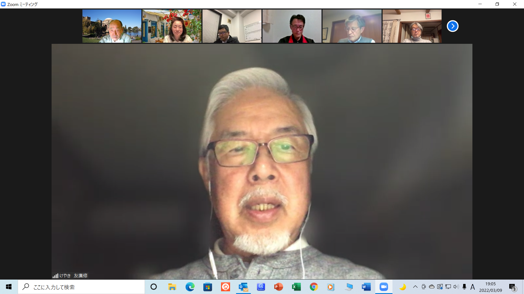Click the moon weather icon on taskbar
The width and height of the screenshot is (524, 294).
tap(403, 287)
